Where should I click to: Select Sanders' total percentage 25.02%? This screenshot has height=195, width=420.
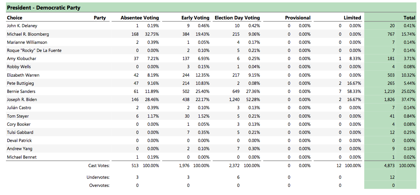[409, 91]
